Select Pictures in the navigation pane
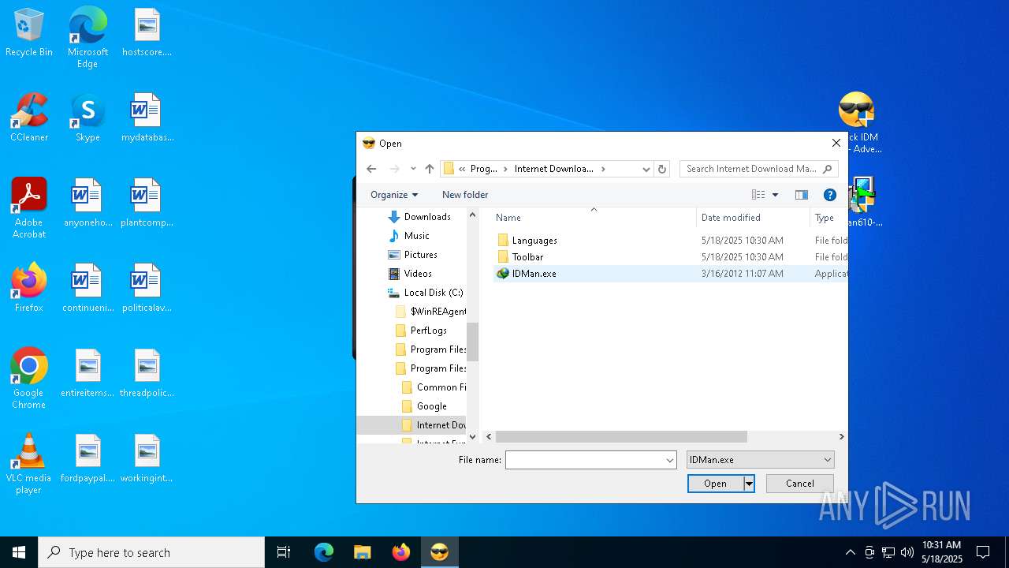The image size is (1009, 568). click(421, 255)
